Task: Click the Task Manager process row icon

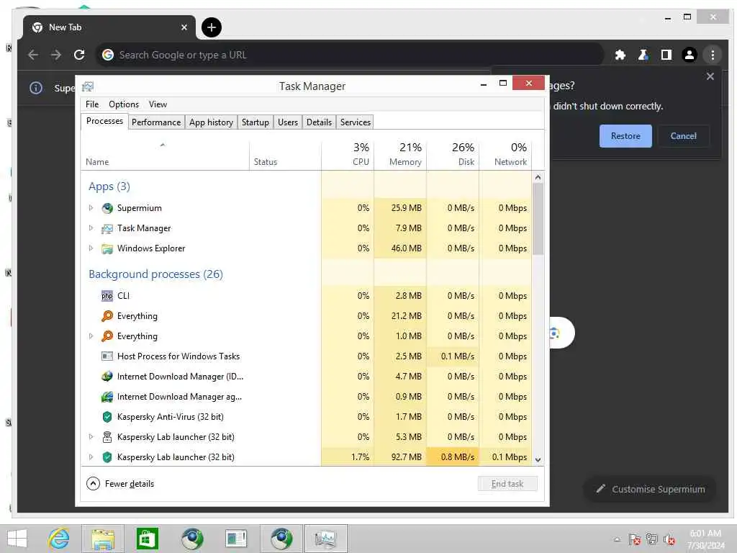Action: (x=107, y=228)
